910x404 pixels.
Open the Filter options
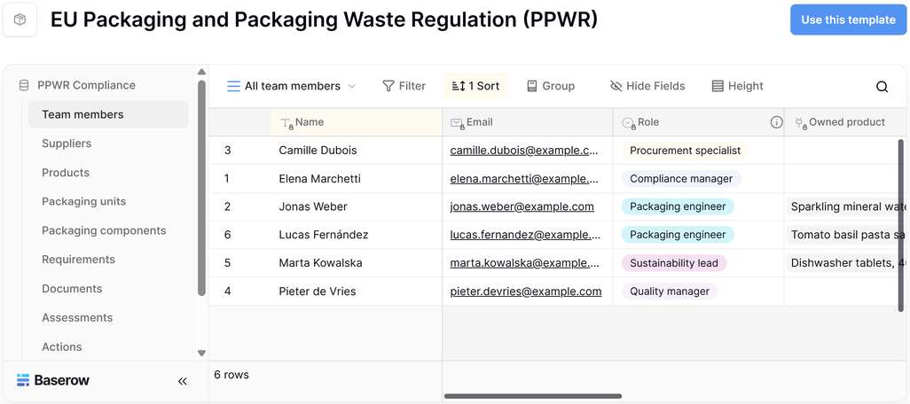404,86
